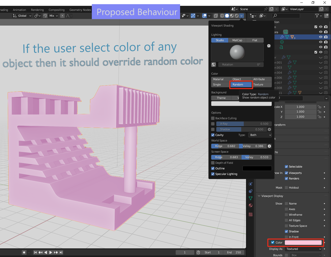The width and height of the screenshot is (331, 257).
Task: Jump to timeline start frame
Action: pos(35,252)
